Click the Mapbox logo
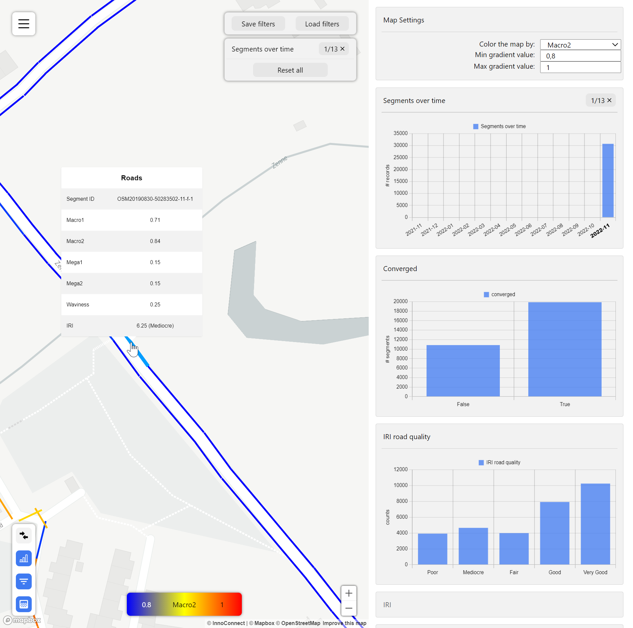Image resolution: width=633 pixels, height=628 pixels. [22, 620]
